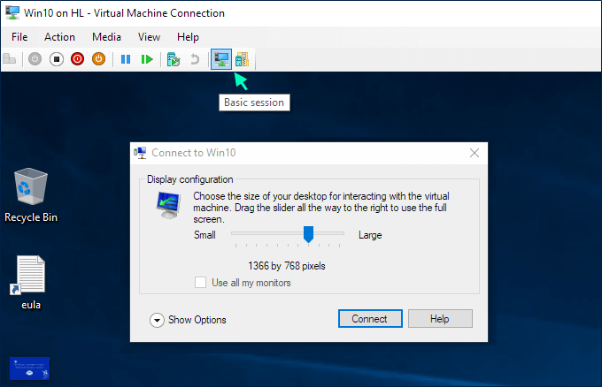Toggle the Basic session toolbar button
Screen dimensions: 602x387
221,59
